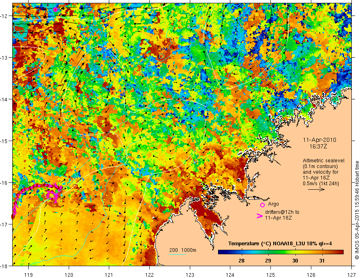Screen dimensions: 360x278
Task: Click the 'drifters@12h to' legend text
Action: pos(282,212)
